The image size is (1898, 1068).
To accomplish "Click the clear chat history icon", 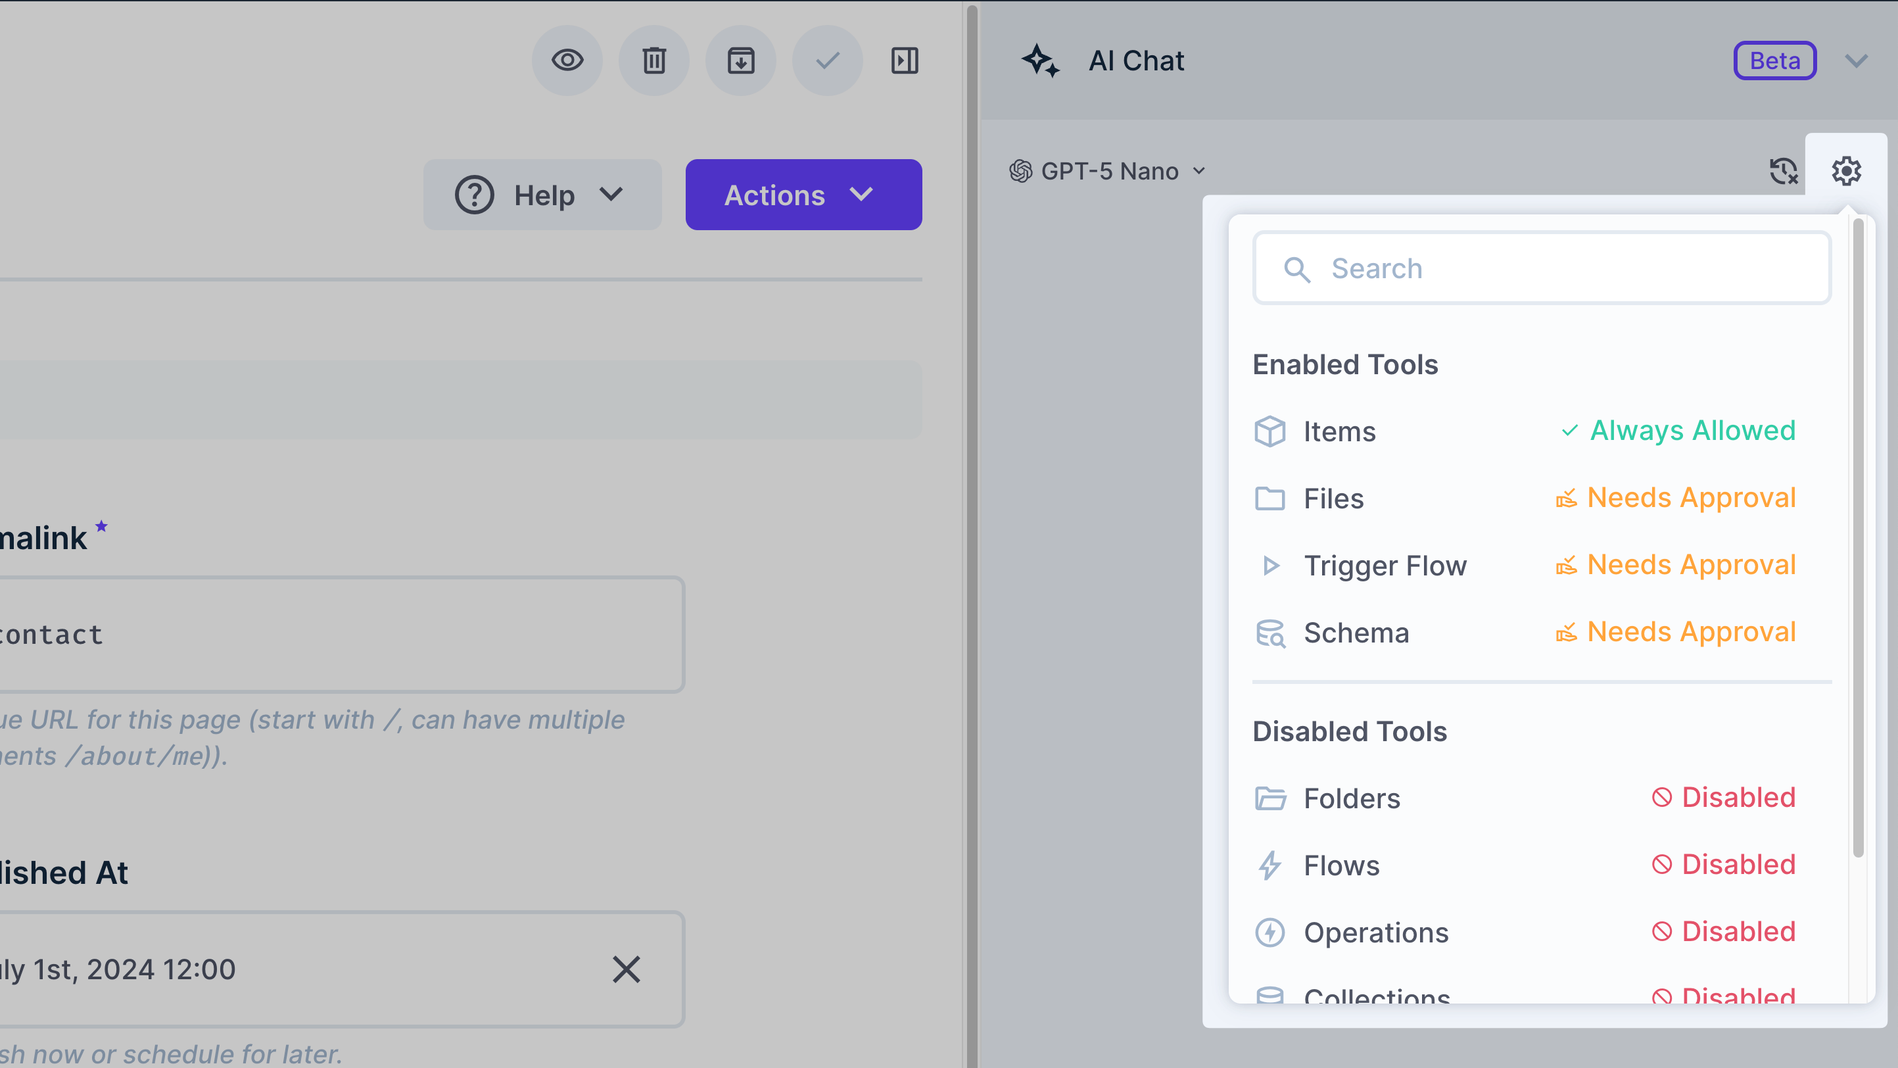I will click(x=1783, y=171).
